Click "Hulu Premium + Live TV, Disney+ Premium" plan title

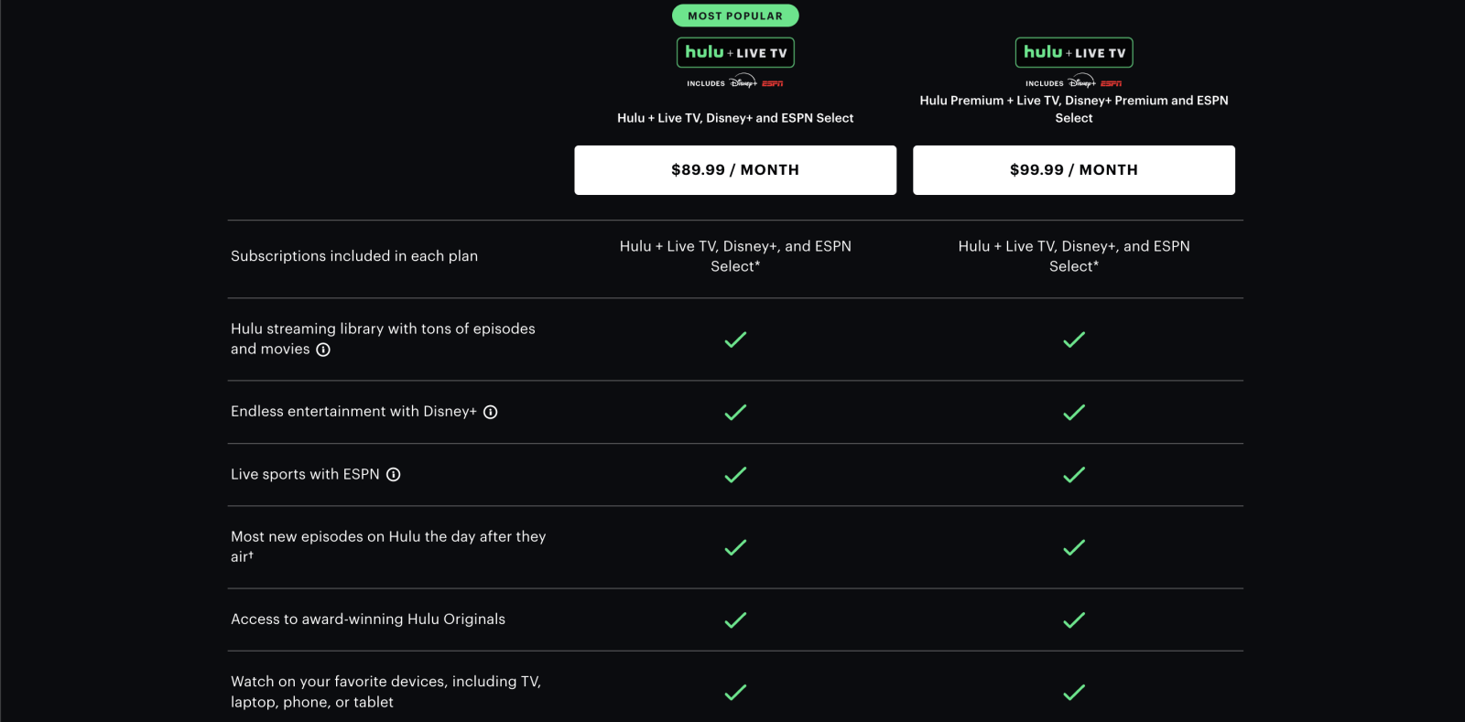click(x=1074, y=109)
